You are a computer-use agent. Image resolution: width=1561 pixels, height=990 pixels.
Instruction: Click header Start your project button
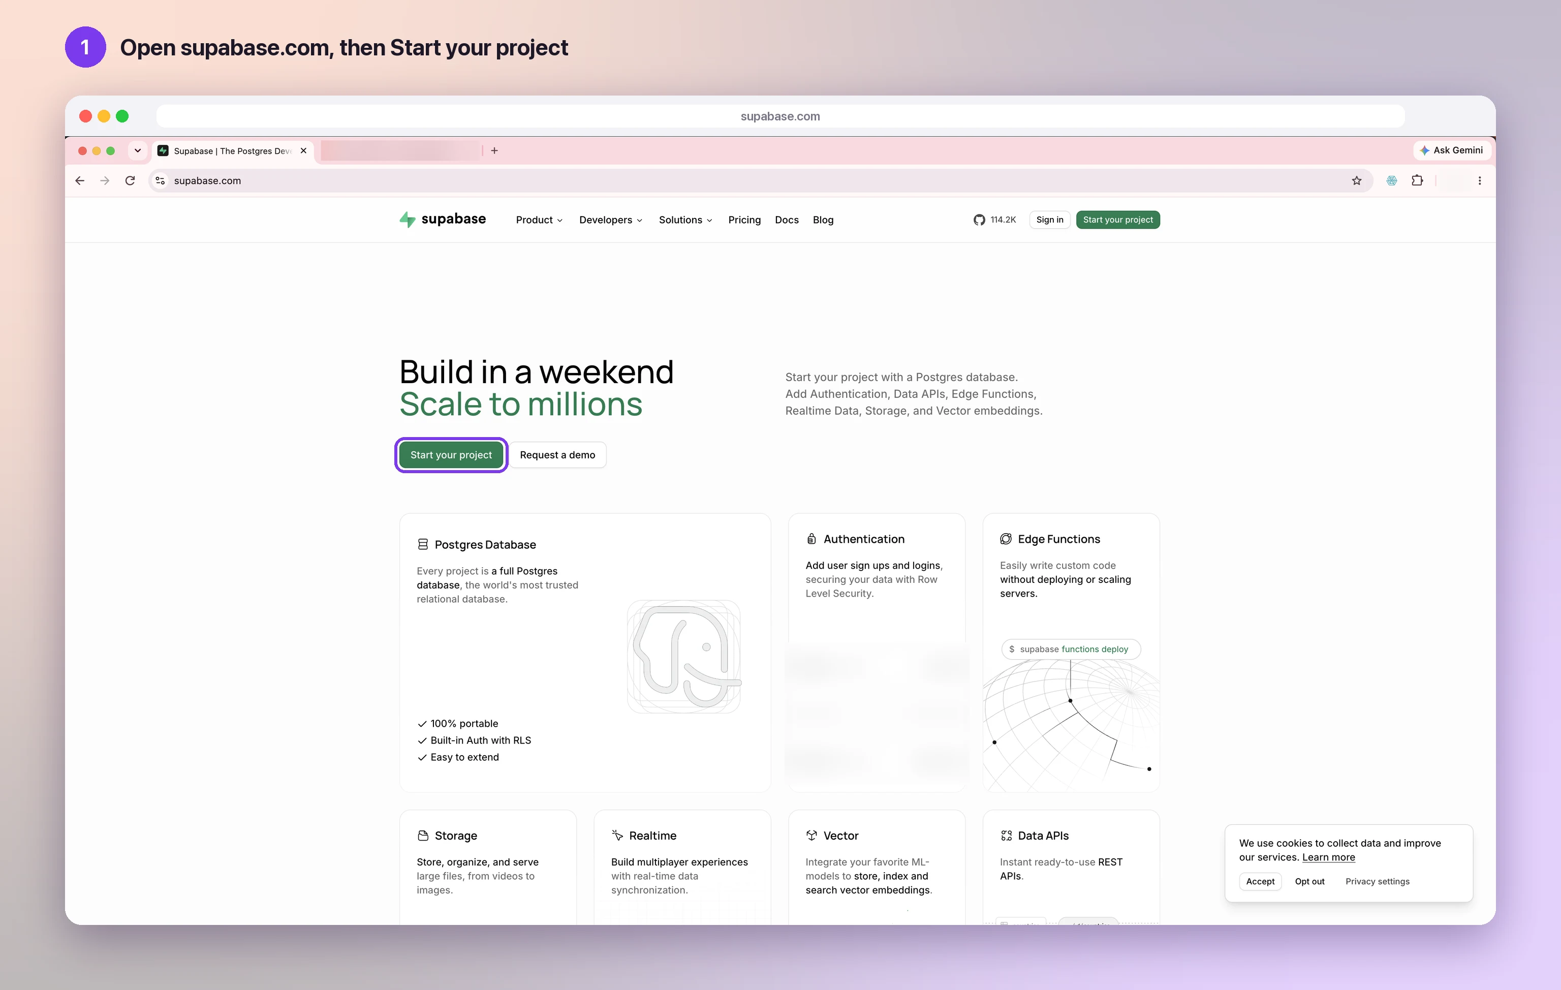tap(1117, 220)
